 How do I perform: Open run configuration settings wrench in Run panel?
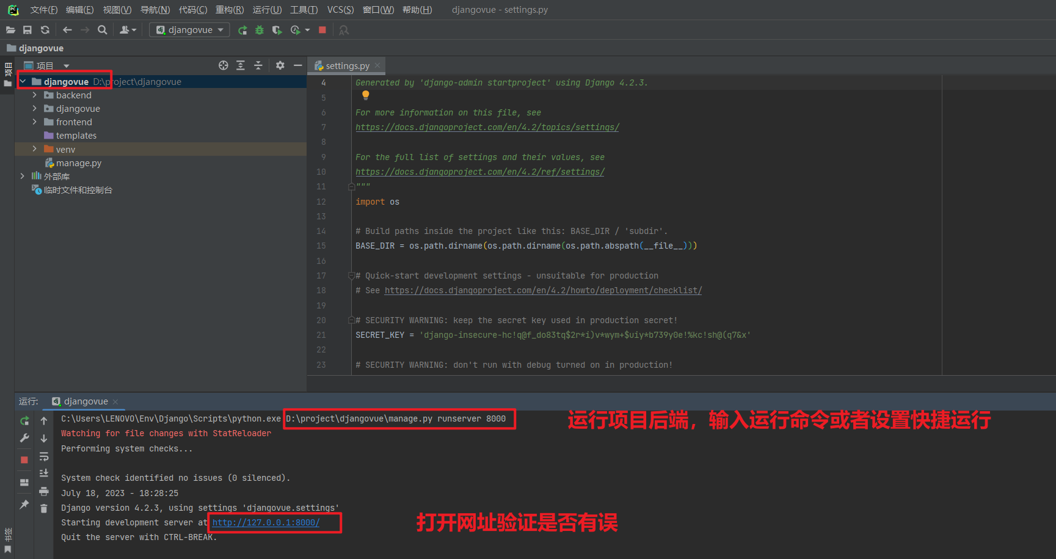[x=24, y=438]
